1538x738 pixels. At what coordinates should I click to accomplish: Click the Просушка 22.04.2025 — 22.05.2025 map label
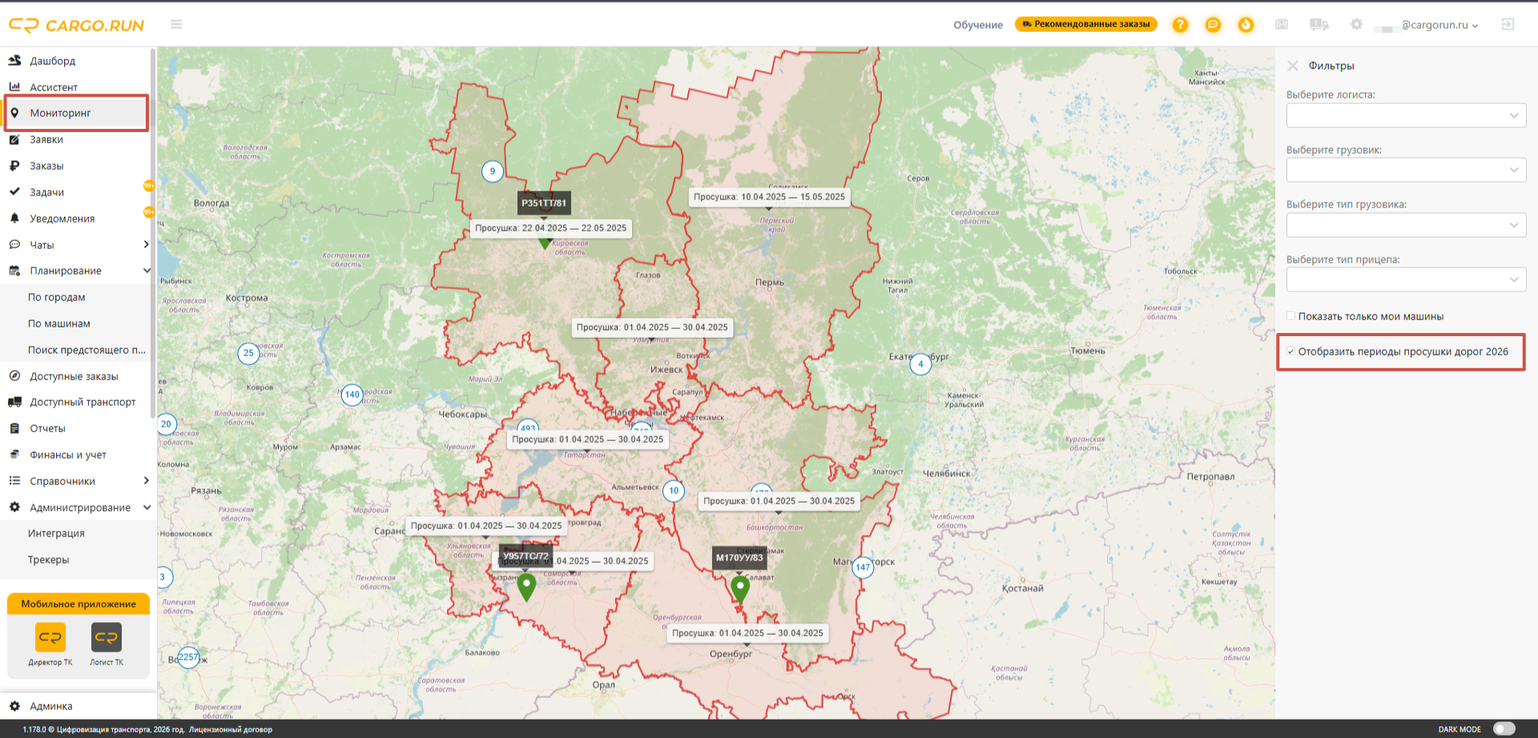pyautogui.click(x=551, y=228)
